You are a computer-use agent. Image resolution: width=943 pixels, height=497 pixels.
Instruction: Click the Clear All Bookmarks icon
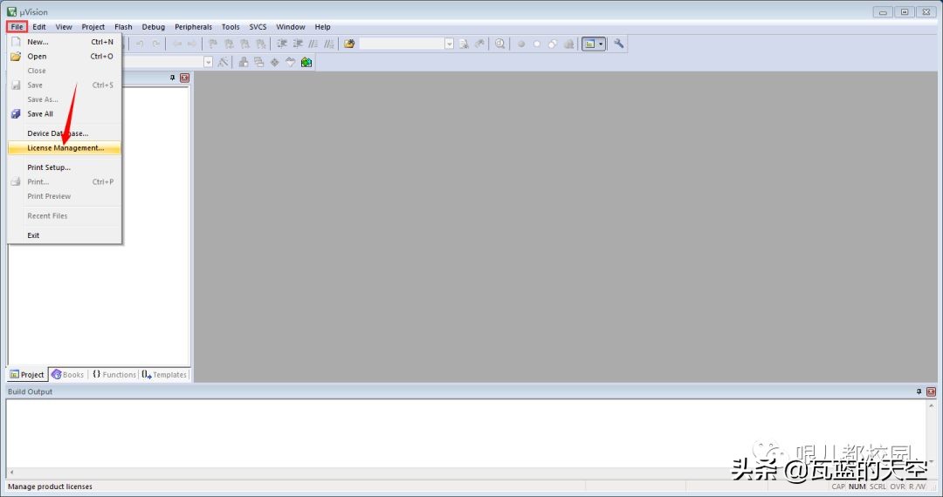tap(260, 44)
